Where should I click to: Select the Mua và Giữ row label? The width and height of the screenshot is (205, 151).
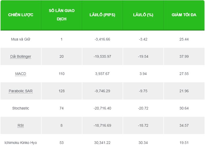[21, 39]
